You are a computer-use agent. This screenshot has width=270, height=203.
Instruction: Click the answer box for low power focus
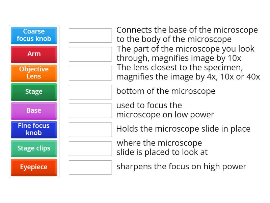click(x=90, y=111)
